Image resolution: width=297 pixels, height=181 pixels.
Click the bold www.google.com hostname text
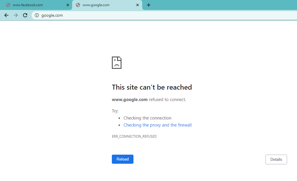[x=130, y=100]
